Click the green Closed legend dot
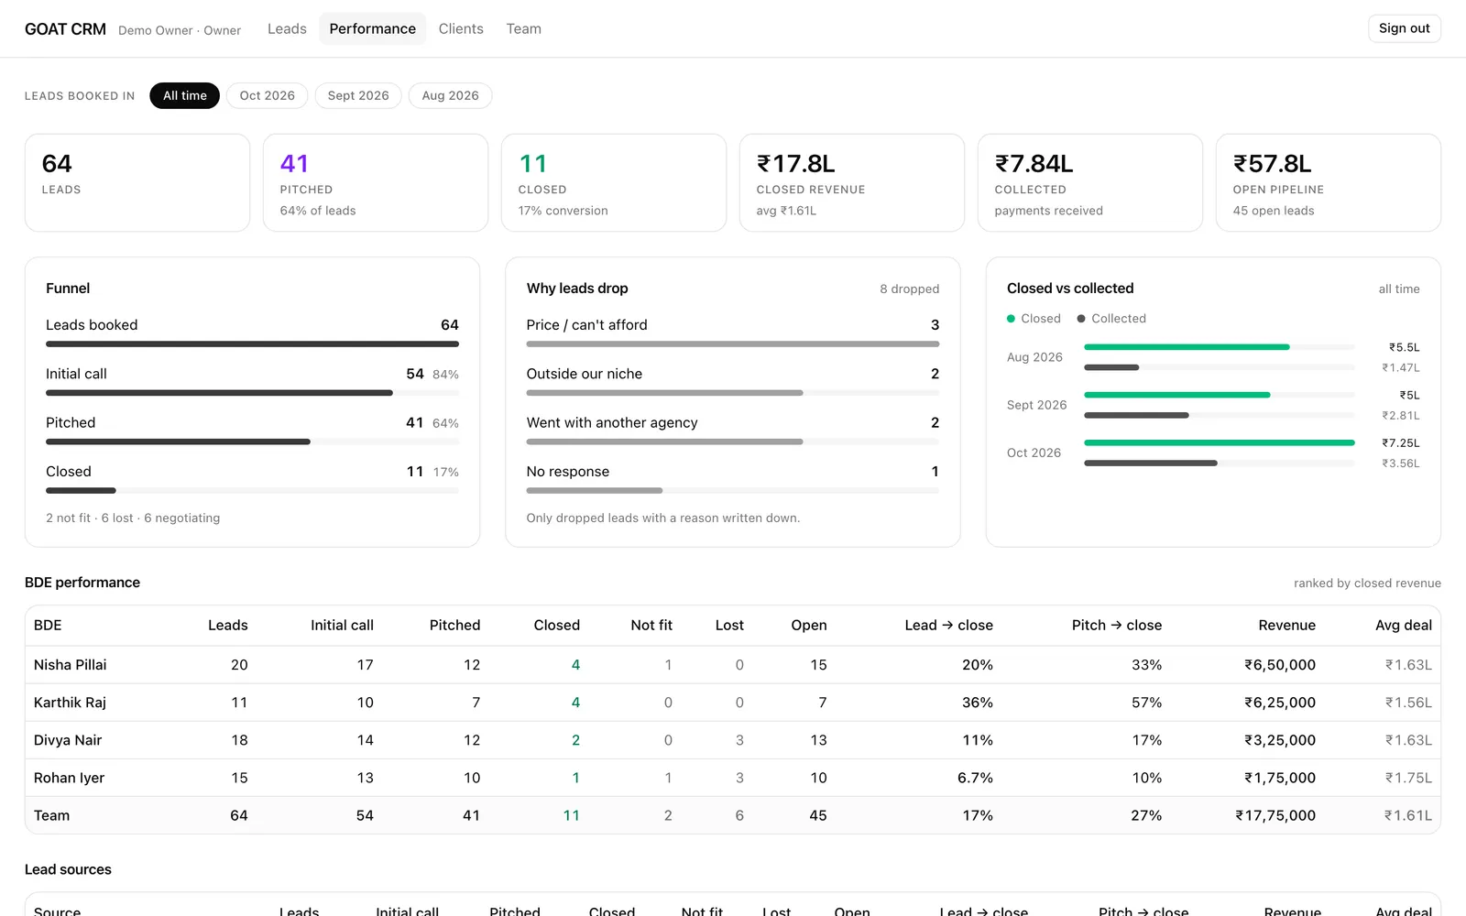 1011,319
